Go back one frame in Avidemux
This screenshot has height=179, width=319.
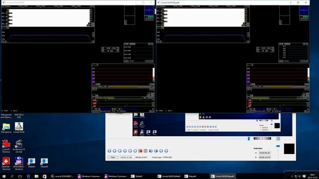coord(120,151)
